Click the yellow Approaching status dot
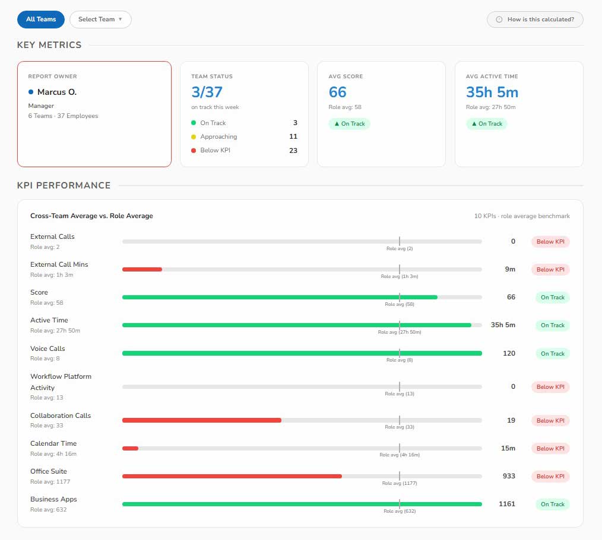Viewport: 602px width, 540px height. click(x=194, y=136)
